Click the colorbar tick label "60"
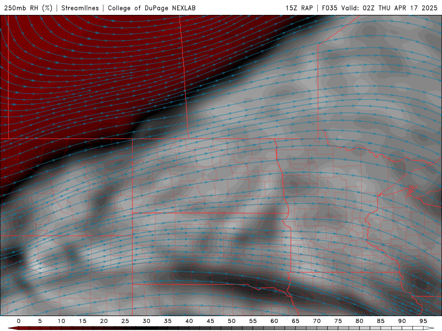Image resolution: width=442 pixels, height=331 pixels. point(274,321)
